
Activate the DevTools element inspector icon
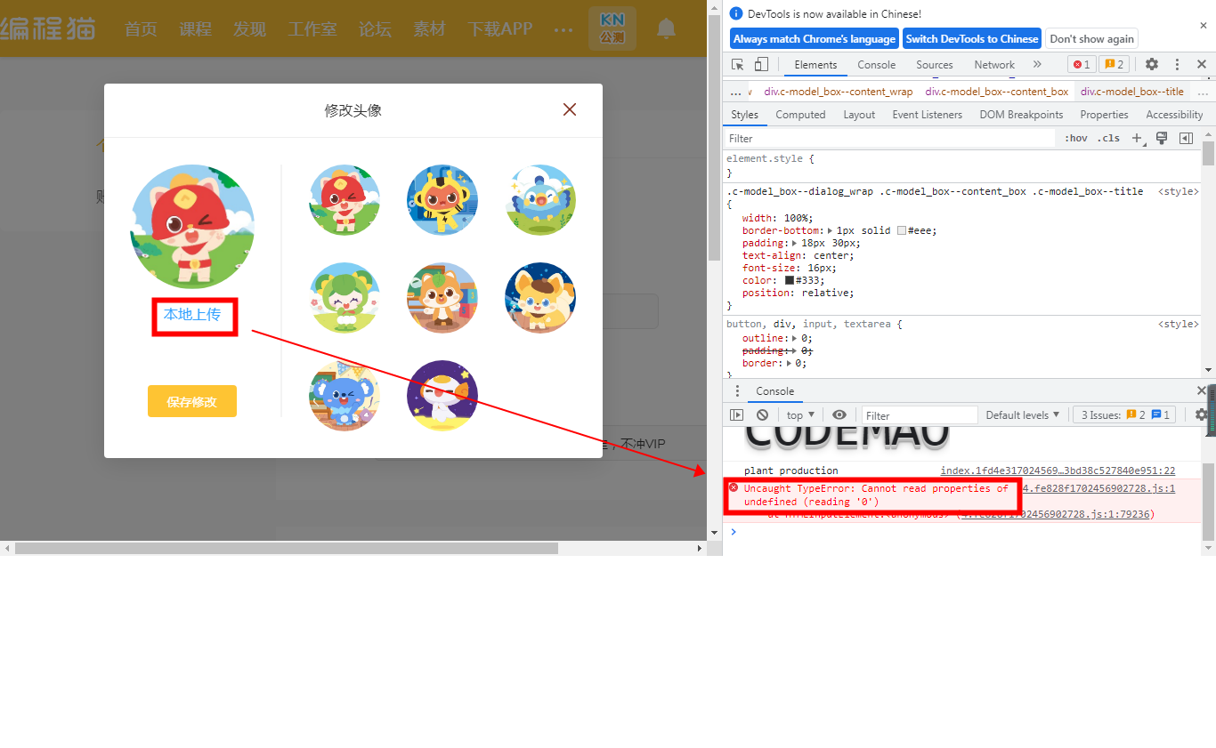click(x=737, y=64)
